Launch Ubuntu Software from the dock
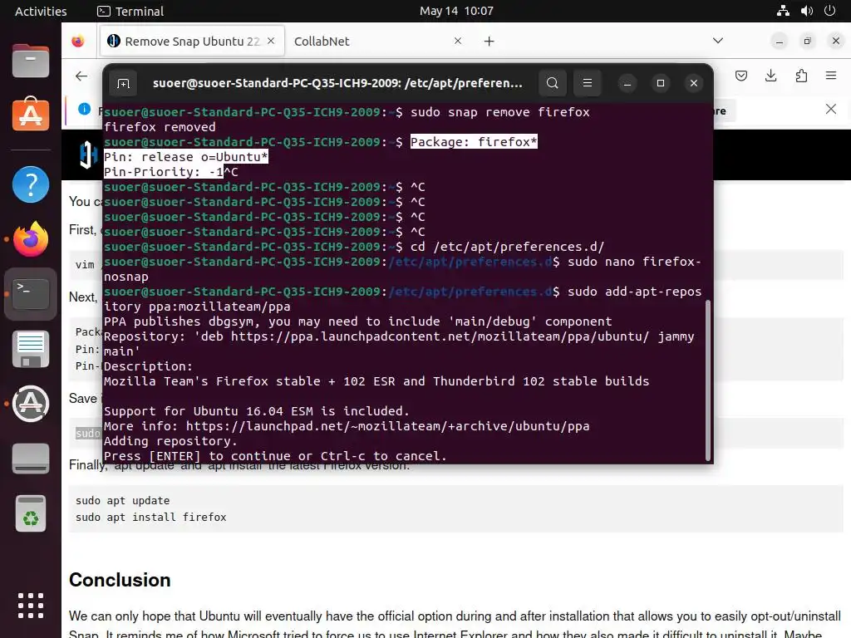 (x=31, y=115)
